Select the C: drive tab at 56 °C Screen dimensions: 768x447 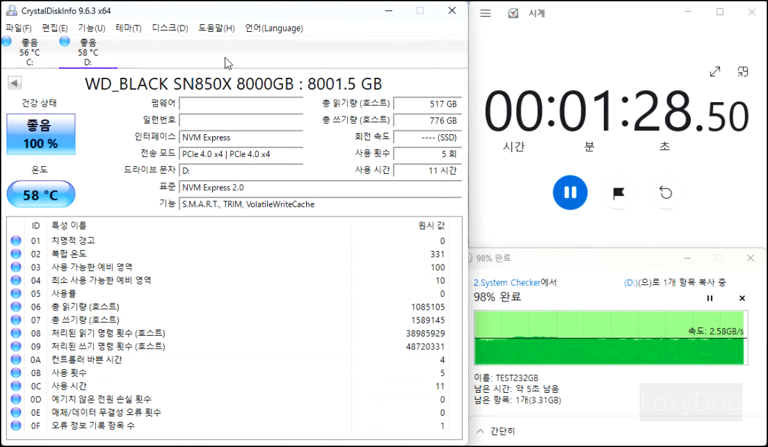(29, 52)
